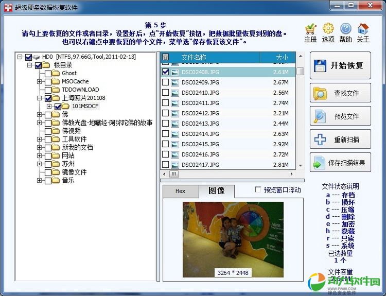Enable 预览窗口浮动 checkbox
Viewport: 386px width, 296px height.
tap(258, 190)
